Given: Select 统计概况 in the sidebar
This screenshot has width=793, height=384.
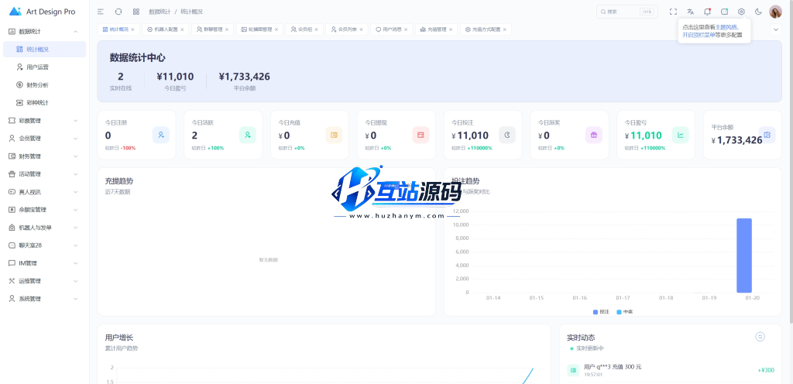Looking at the screenshot, I should 44,49.
